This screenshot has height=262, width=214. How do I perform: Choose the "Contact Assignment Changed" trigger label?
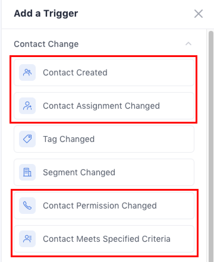pos(101,106)
